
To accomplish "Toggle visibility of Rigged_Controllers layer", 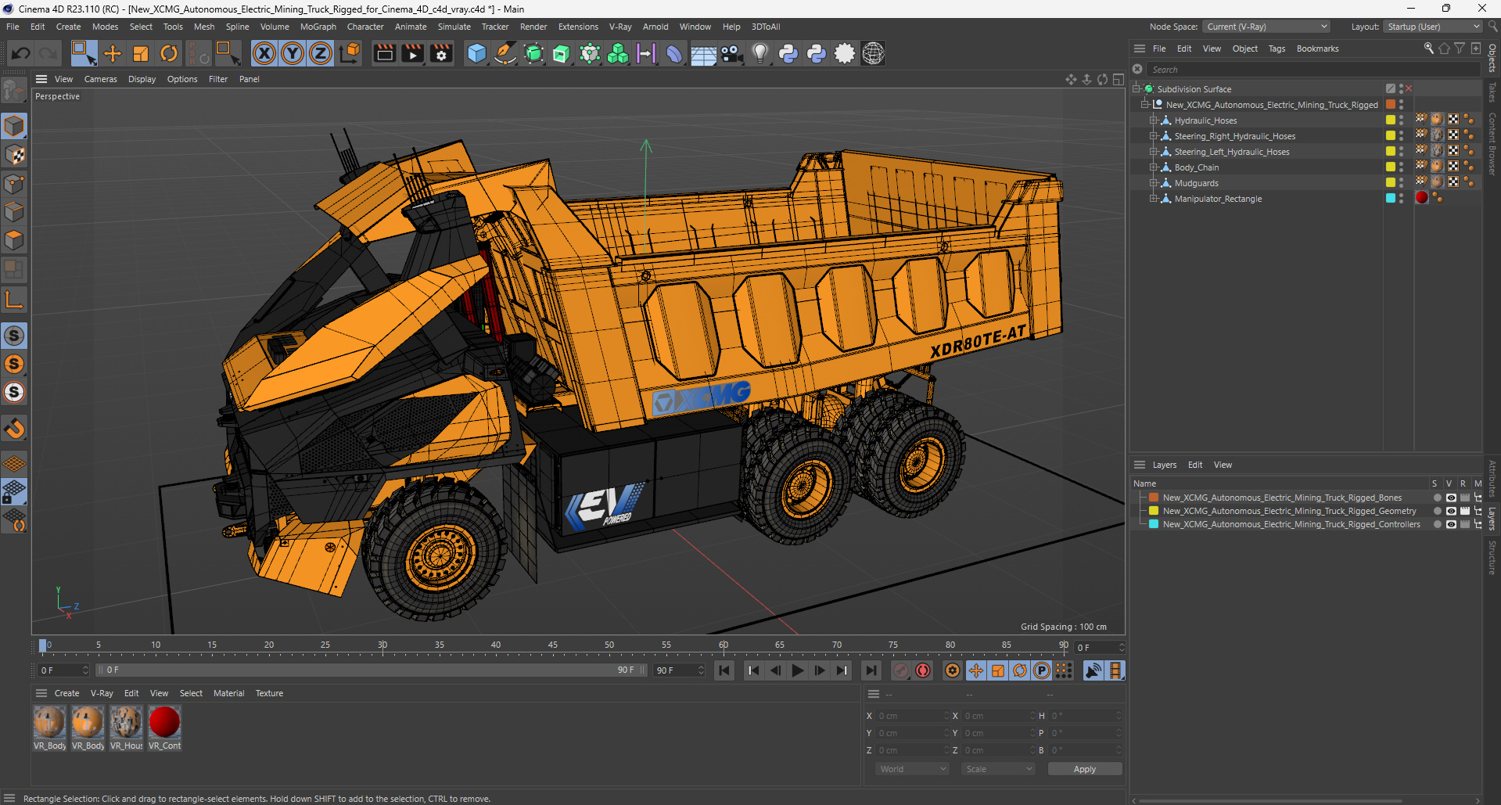I will point(1451,524).
